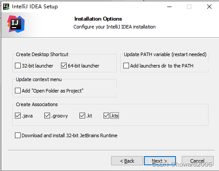Click the IntelliJ IDEA Setup window title

tap(35, 7)
